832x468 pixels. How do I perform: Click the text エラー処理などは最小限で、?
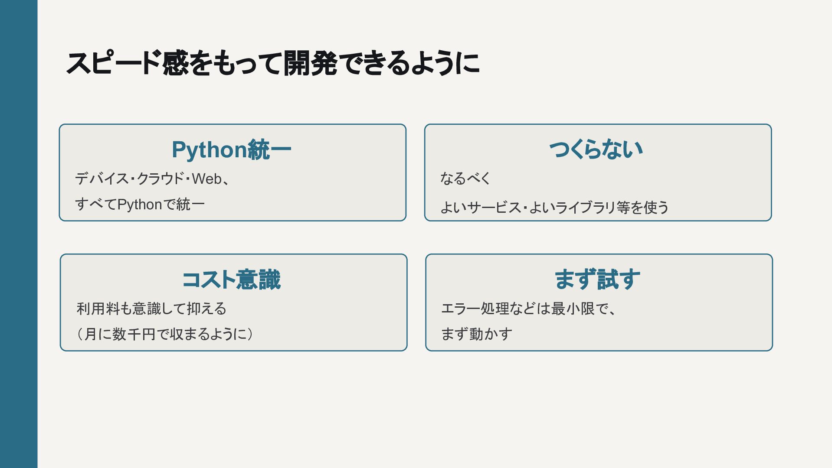tap(529, 309)
